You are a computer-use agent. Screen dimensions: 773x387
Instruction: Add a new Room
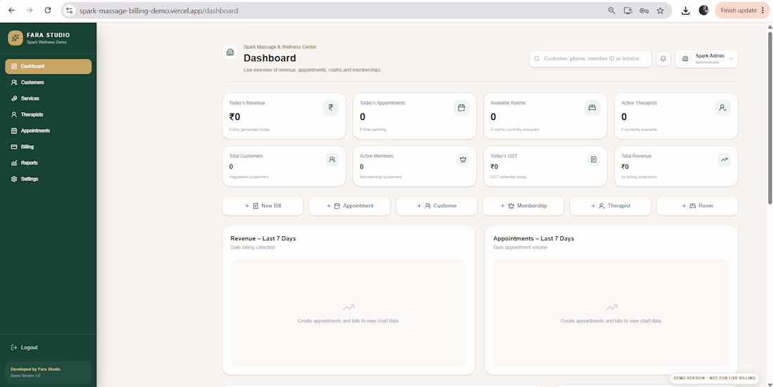[697, 206]
